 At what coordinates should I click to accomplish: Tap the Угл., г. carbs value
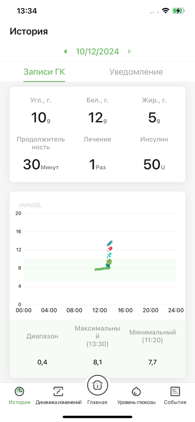(41, 118)
